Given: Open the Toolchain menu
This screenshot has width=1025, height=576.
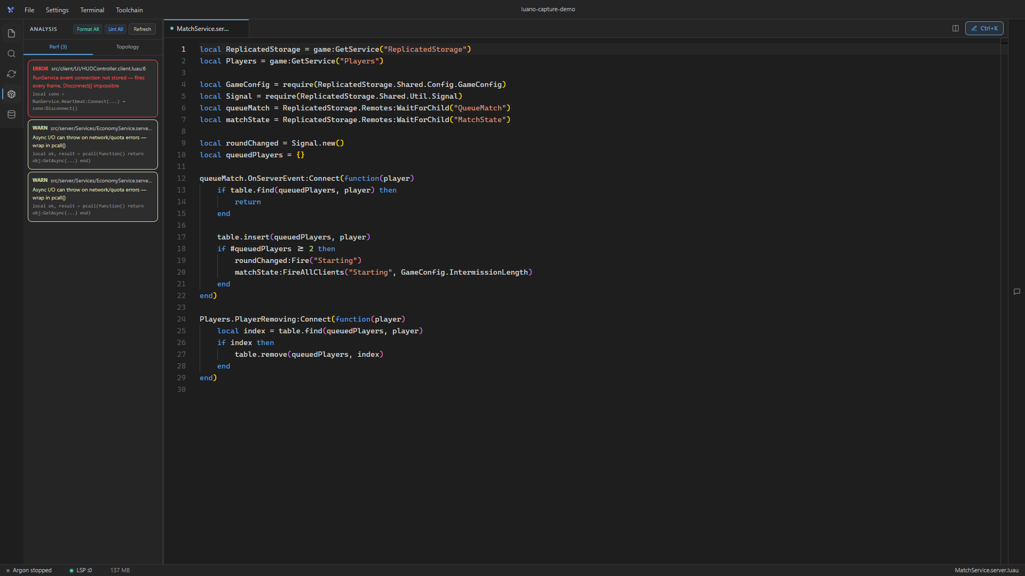Looking at the screenshot, I should coord(129,10).
